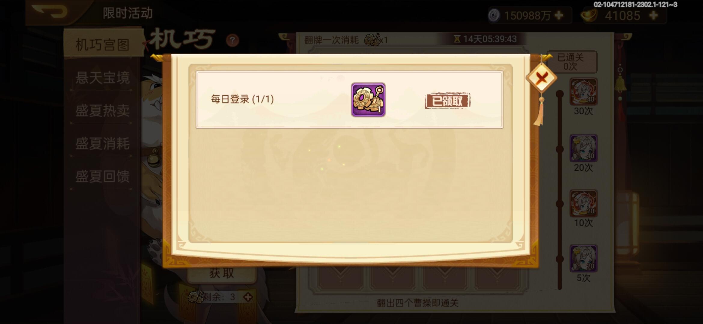Add more copper coins with plus icon
703x324 pixels.
(559, 15)
